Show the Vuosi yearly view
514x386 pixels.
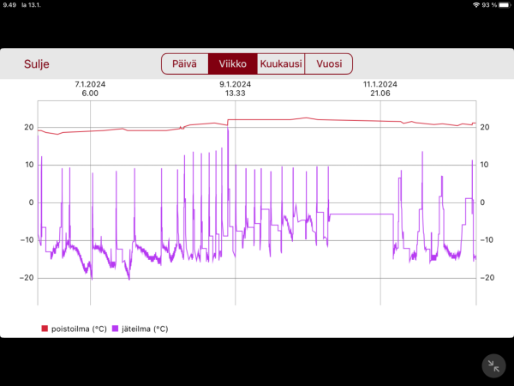pos(329,63)
